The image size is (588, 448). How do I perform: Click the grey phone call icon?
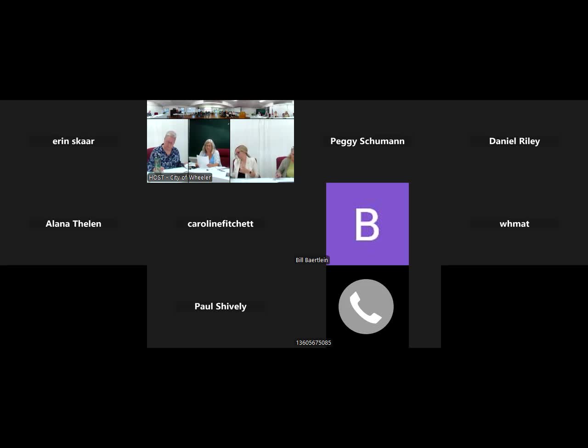click(x=366, y=307)
